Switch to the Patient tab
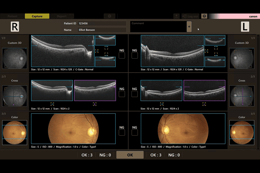Image resolution: width=260 pixels, height=173 pixels. click(12, 16)
